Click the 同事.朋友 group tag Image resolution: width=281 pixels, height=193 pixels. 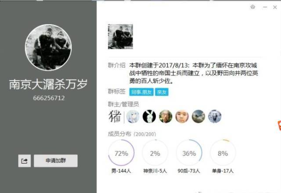[x=141, y=92]
